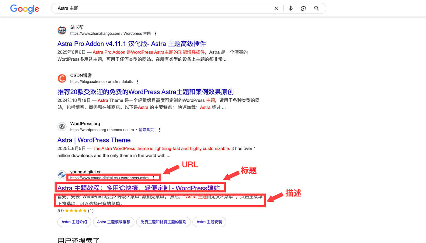Image resolution: width=426 pixels, height=243 pixels.
Task: Select the 免费主题和付费主题的区别 chip
Action: click(163, 222)
